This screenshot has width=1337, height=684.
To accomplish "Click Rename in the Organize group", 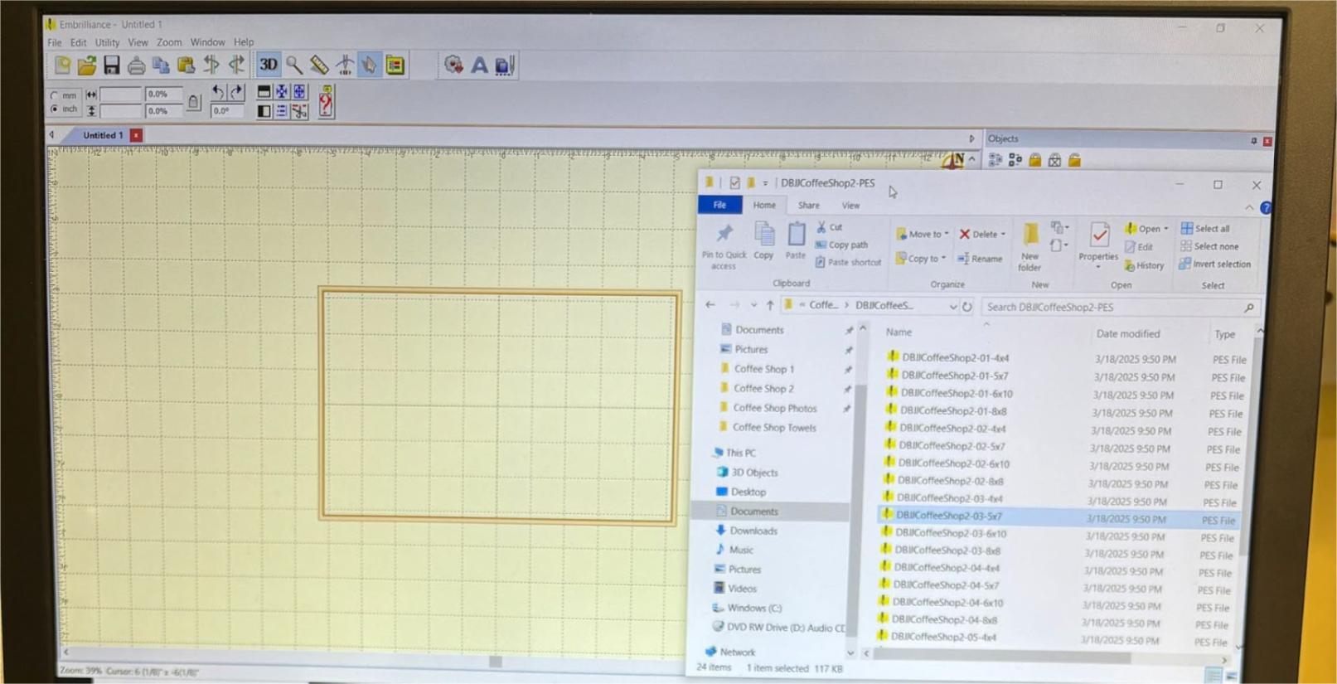I will 980,259.
